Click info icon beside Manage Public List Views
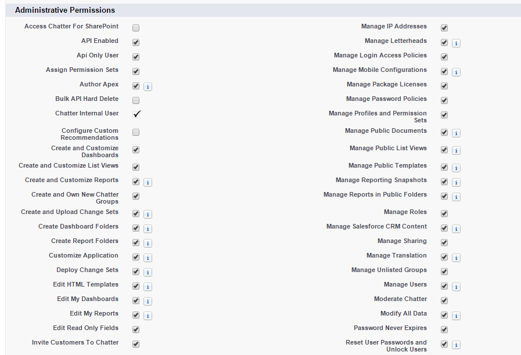Viewport: 521px width, 355px height. tap(456, 151)
